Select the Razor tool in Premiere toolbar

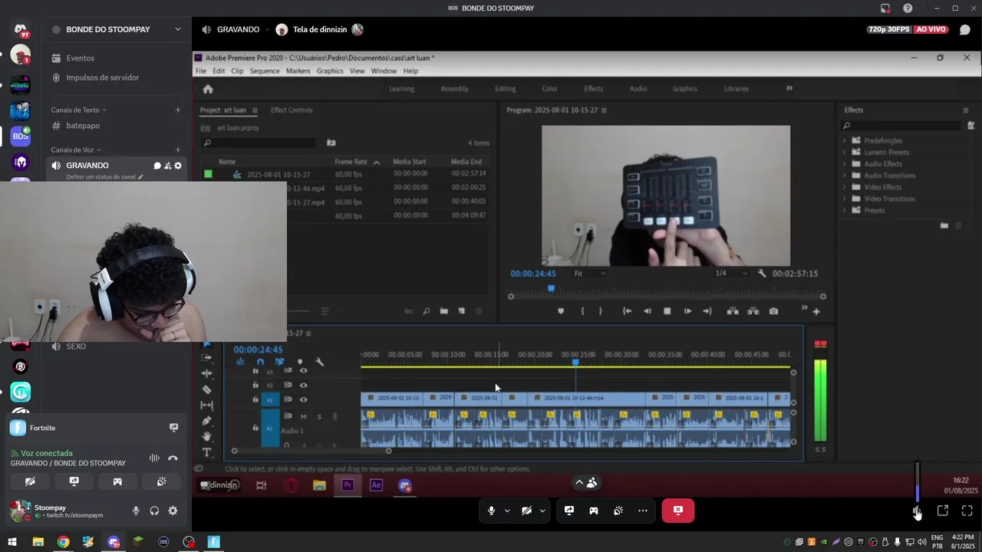click(x=206, y=389)
